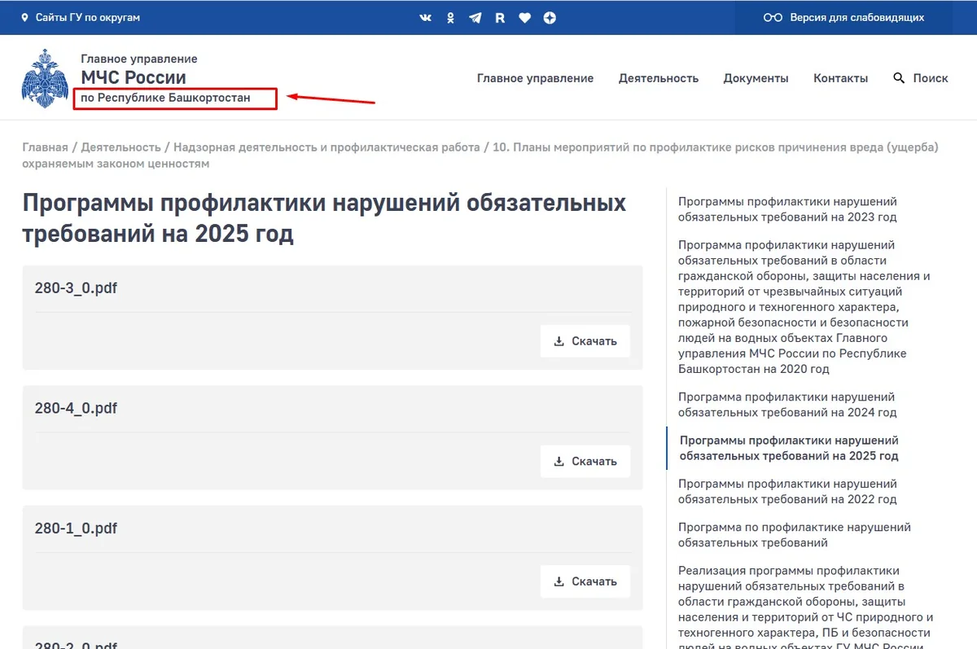The width and height of the screenshot is (977, 649).
Task: Open the Документы menu
Action: click(x=756, y=78)
